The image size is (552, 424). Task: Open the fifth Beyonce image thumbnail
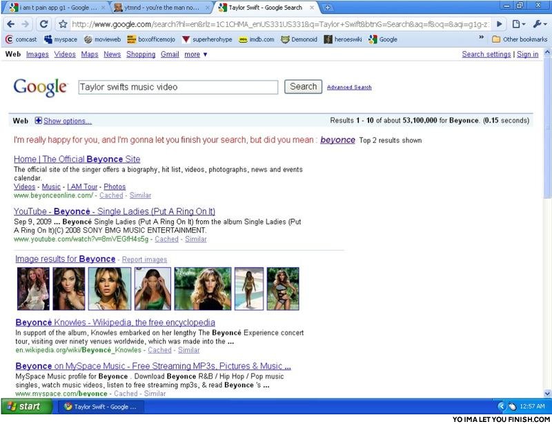pyautogui.click(x=203, y=289)
